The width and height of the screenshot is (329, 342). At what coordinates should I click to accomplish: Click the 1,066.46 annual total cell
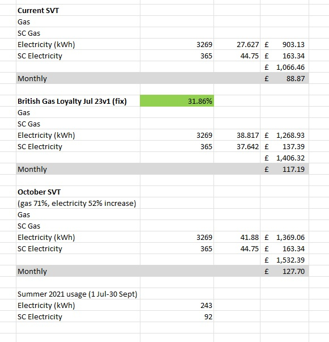point(285,67)
